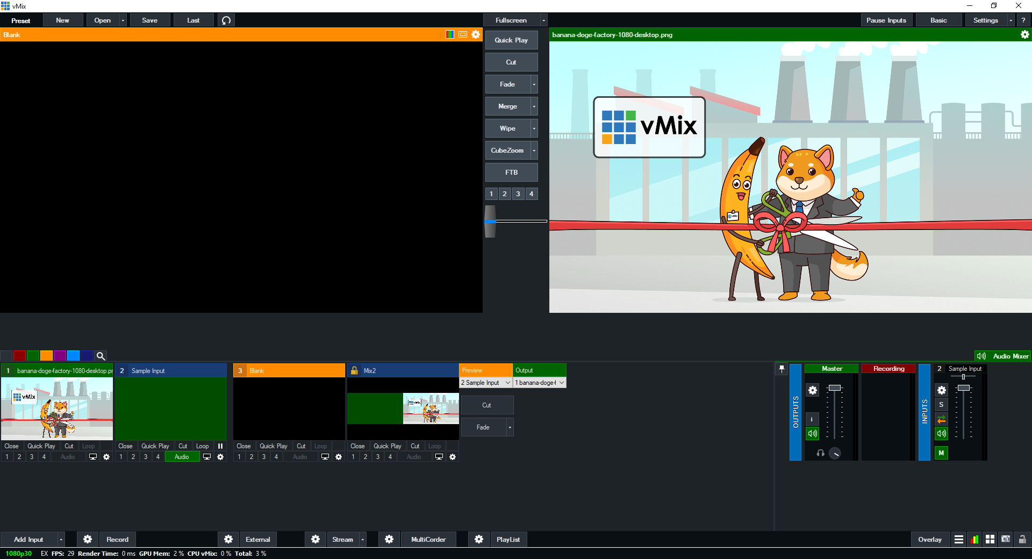Click the magnifying glass search icon above the inputs
Image resolution: width=1032 pixels, height=559 pixels.
click(x=101, y=356)
